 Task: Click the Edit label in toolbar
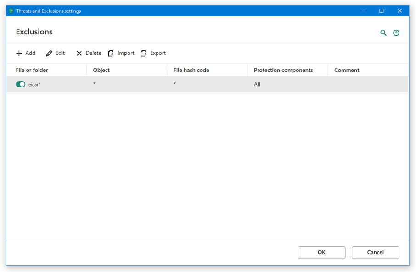(60, 53)
